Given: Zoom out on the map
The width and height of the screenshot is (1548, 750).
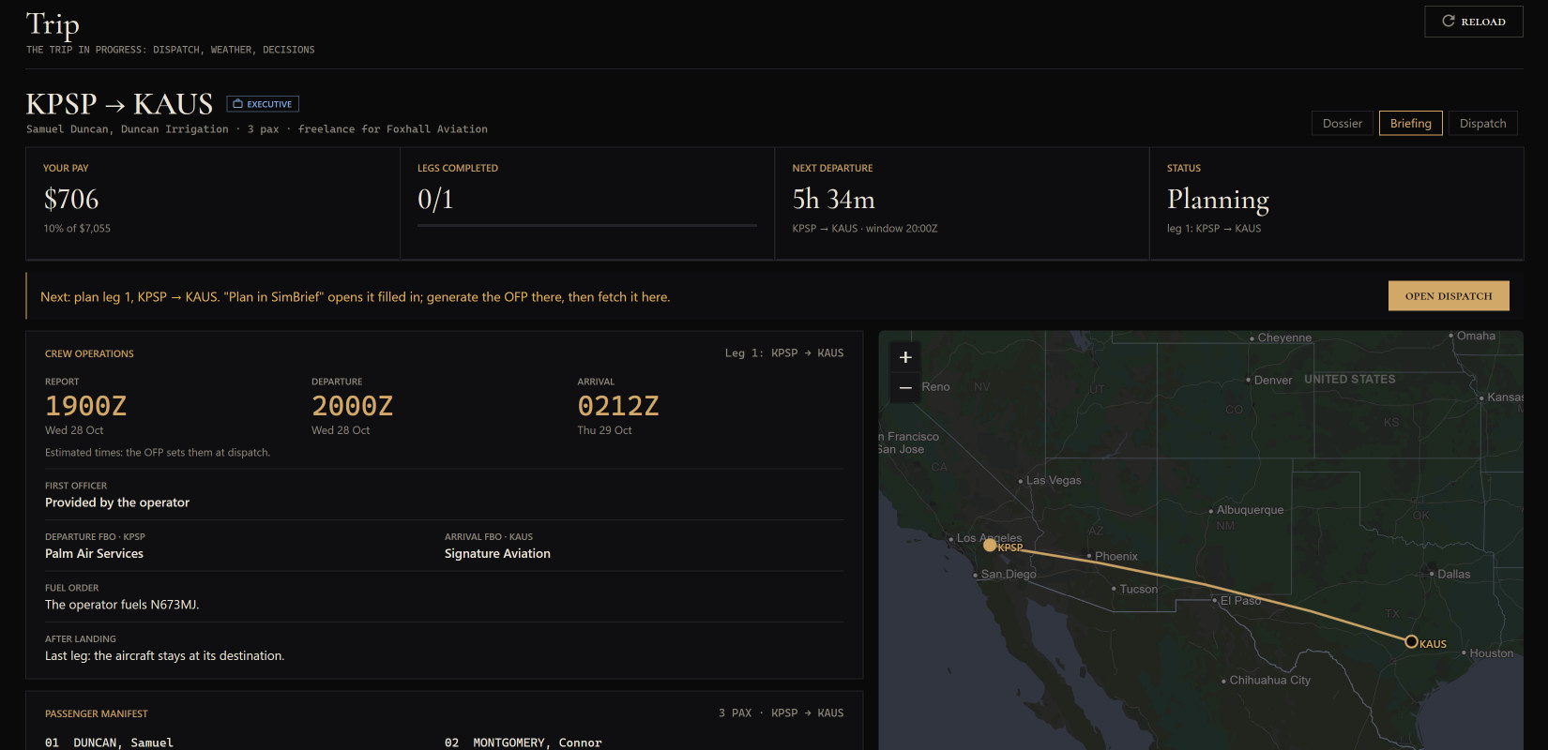Looking at the screenshot, I should click(x=905, y=387).
